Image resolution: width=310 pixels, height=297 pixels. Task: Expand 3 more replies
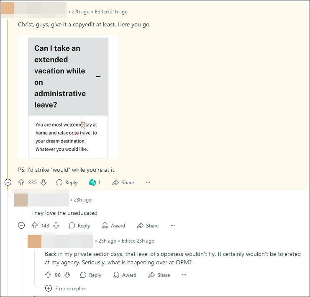pyautogui.click(x=66, y=289)
